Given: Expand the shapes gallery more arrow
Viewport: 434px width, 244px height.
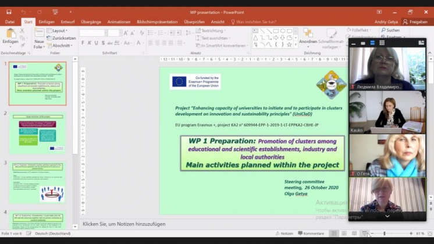Looking at the screenshot, I should pos(294,45).
